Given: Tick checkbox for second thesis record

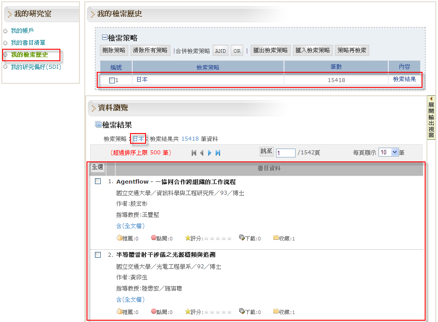Looking at the screenshot, I should [98, 255].
